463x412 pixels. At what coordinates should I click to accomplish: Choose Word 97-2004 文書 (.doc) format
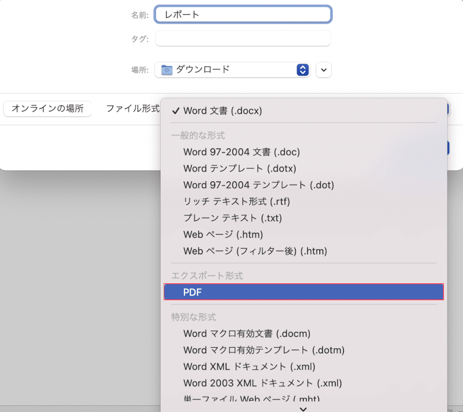pos(303,152)
